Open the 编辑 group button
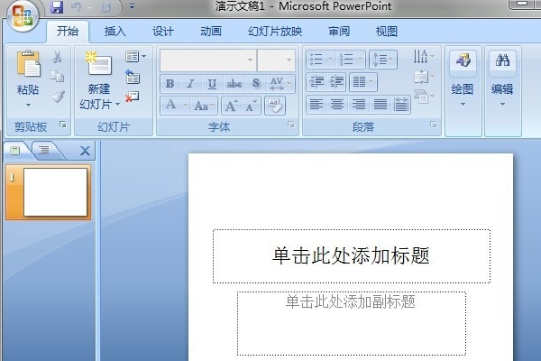 [x=502, y=79]
